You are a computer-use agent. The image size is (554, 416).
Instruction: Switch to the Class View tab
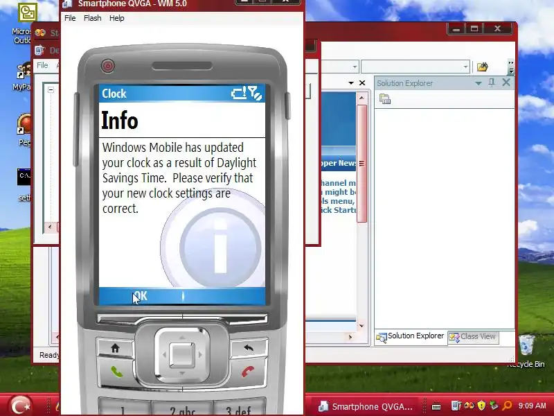473,336
